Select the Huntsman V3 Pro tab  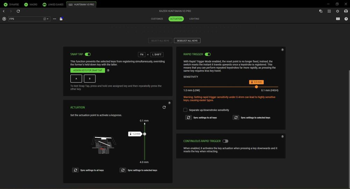(x=82, y=5)
